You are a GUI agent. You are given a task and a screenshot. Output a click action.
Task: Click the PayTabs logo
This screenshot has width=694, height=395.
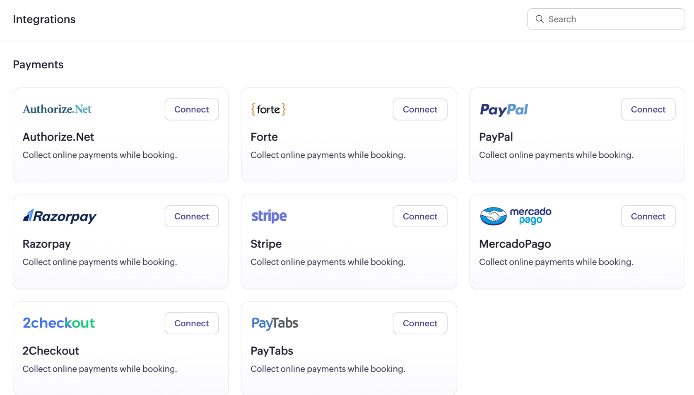275,323
